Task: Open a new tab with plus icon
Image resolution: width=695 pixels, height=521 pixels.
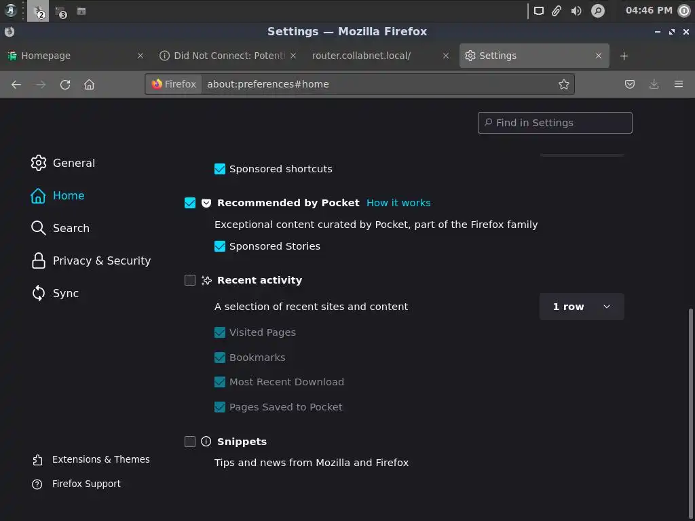Action: 624,56
